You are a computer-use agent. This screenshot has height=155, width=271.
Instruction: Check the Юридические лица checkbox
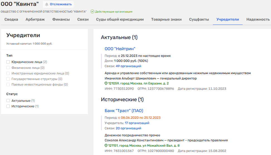[8, 62]
